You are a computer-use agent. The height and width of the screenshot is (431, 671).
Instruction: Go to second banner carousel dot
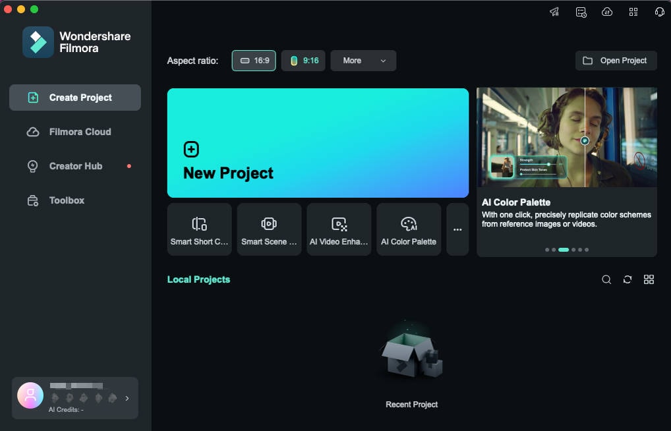pos(554,250)
